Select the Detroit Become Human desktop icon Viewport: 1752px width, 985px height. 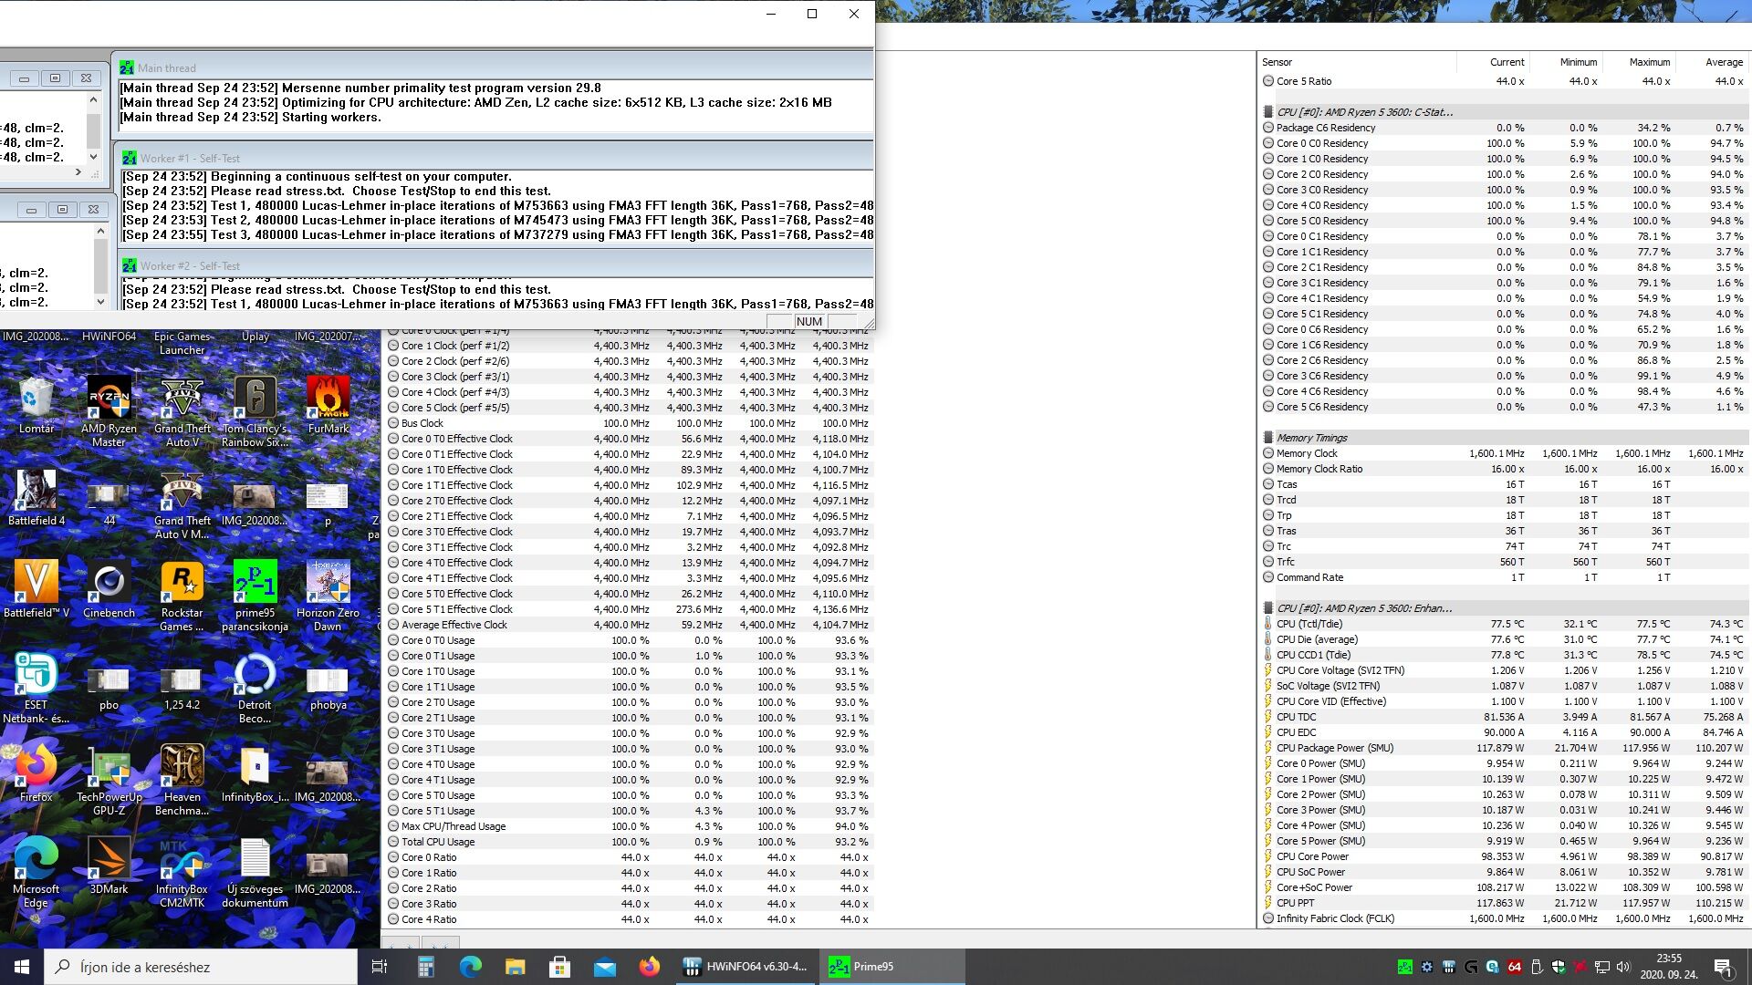pyautogui.click(x=255, y=688)
